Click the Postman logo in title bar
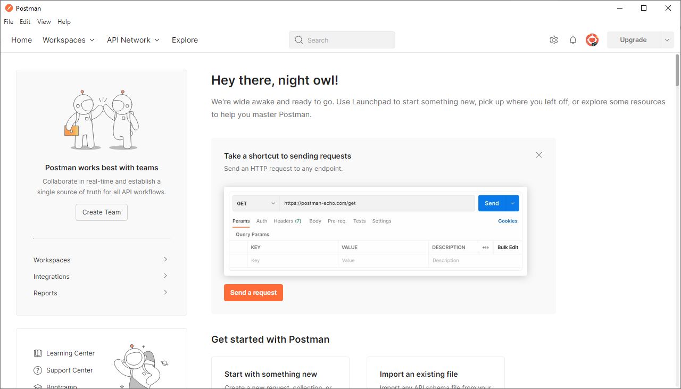 point(9,8)
